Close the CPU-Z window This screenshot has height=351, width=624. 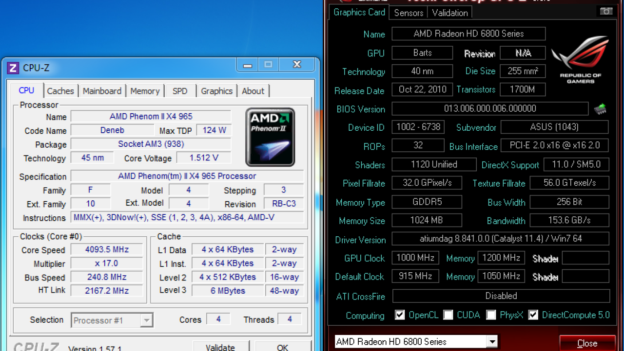296,64
